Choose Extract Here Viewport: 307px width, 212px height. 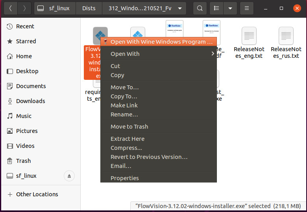(158, 139)
